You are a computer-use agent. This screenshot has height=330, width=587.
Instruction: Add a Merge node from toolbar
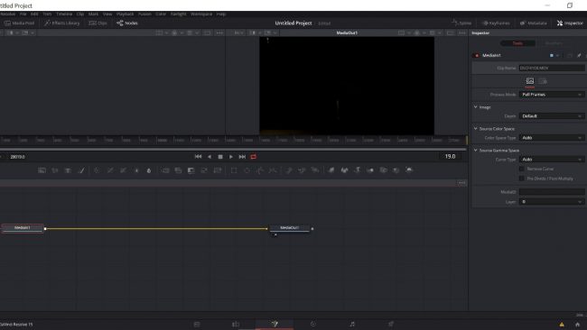click(165, 170)
